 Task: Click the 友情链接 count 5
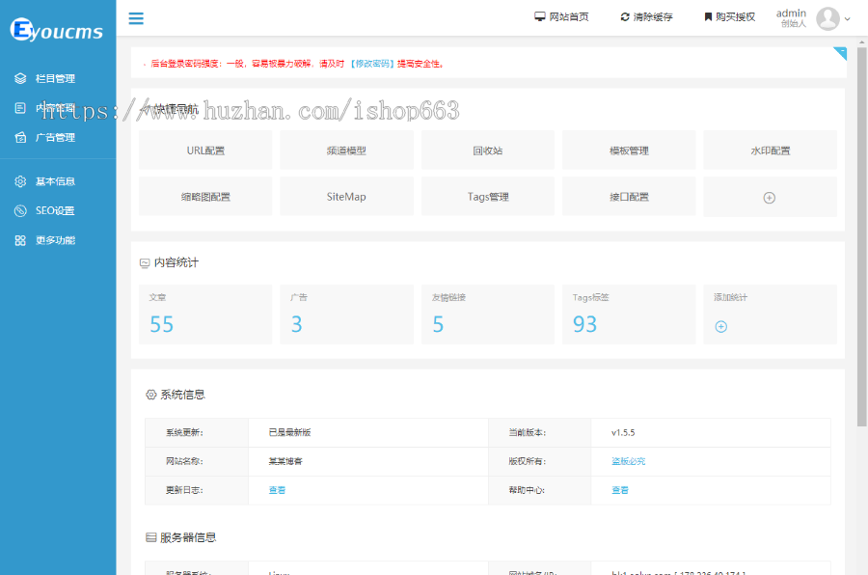(438, 324)
